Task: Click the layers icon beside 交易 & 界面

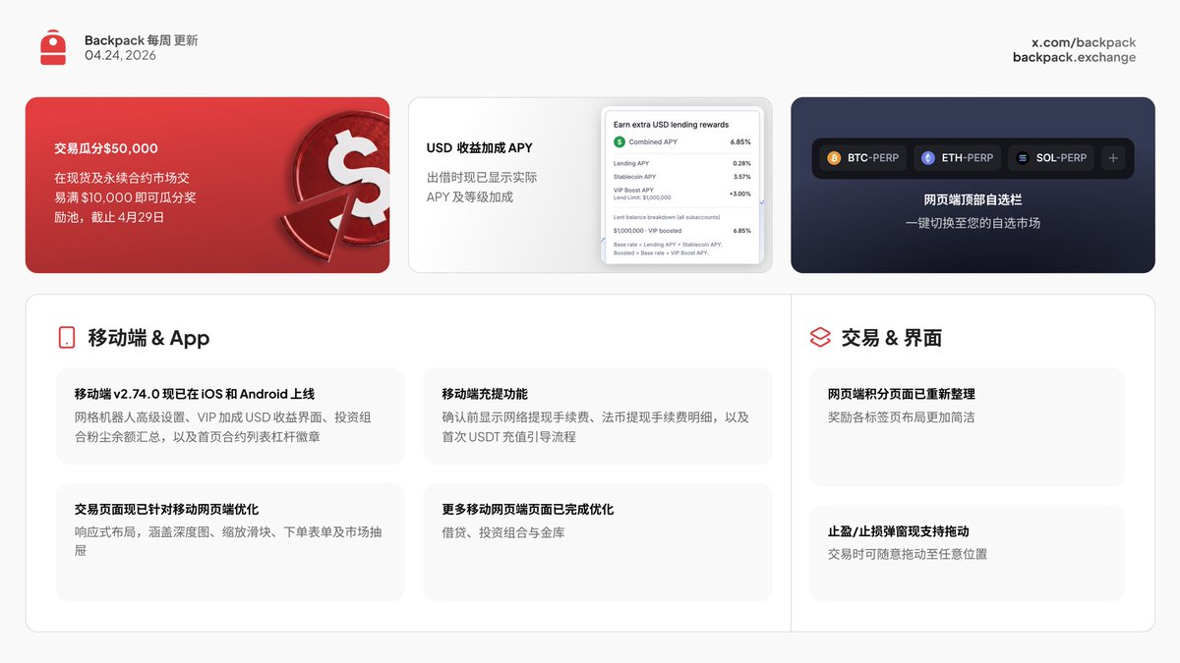Action: pos(820,338)
